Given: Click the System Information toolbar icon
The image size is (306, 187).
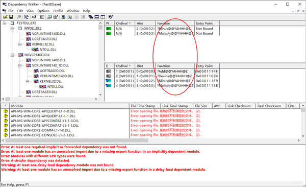Looking at the screenshot, I should tap(63, 17).
